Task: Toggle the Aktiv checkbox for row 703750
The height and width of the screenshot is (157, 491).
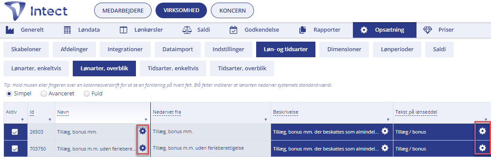Action: [x=15, y=149]
